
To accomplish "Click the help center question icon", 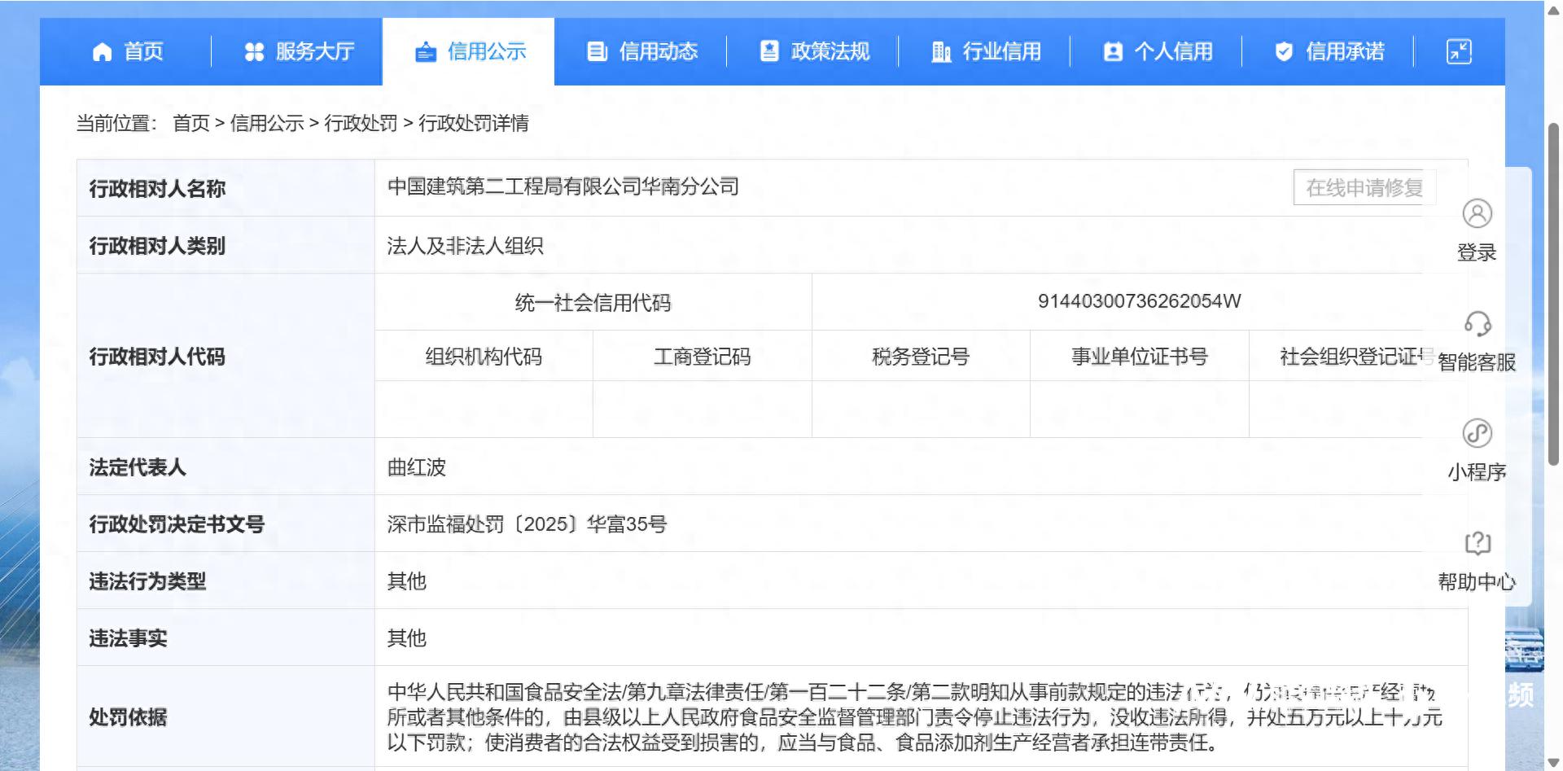I will pos(1478,542).
